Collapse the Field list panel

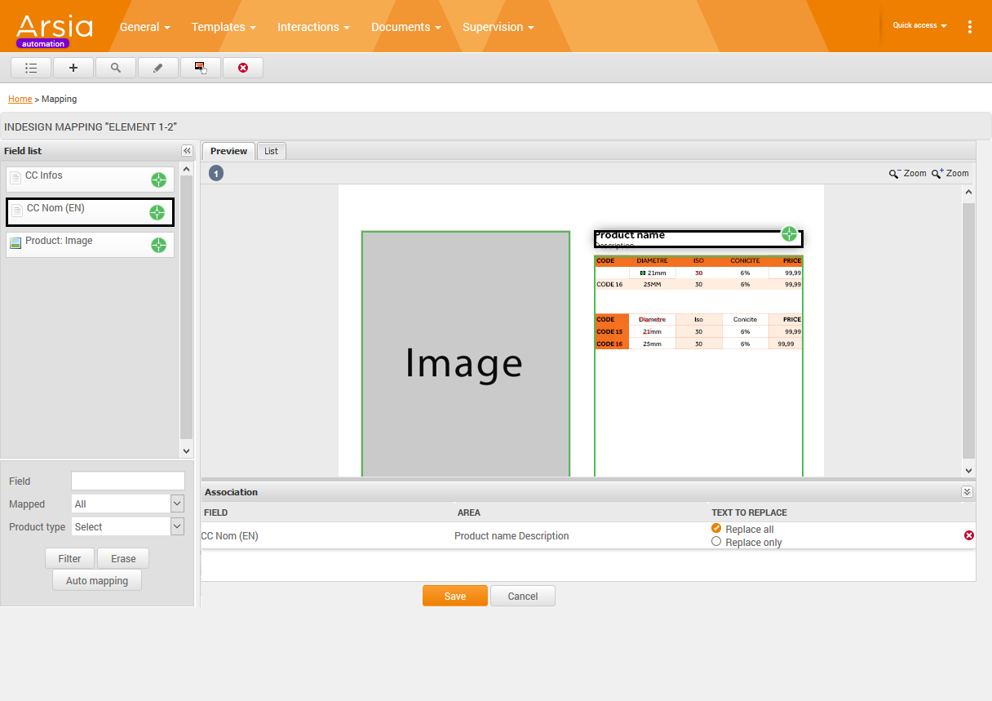(x=187, y=151)
